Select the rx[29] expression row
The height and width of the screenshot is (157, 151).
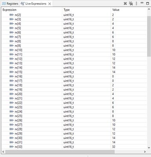[74, 133]
